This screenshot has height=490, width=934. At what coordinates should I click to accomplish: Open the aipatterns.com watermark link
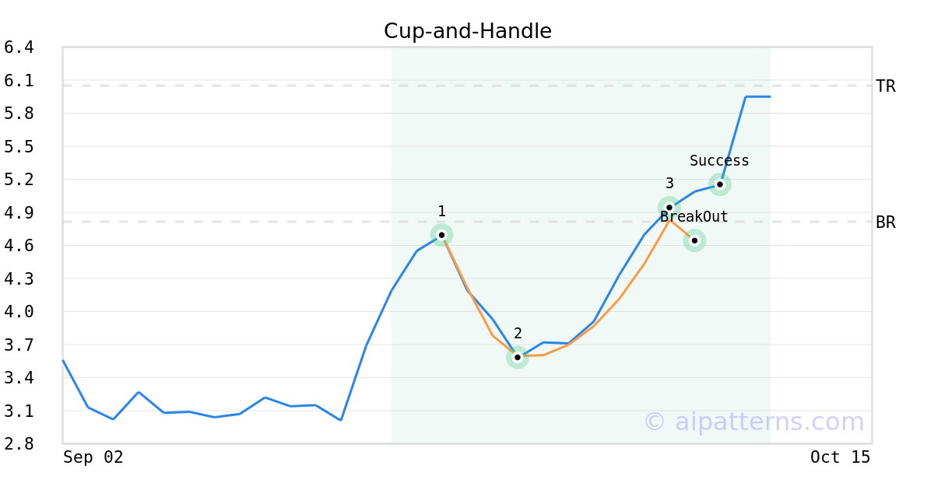point(753,422)
